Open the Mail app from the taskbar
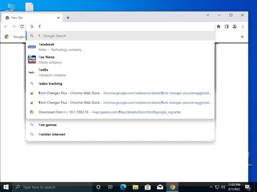Screen dimensions: 257x192 [x=160, y=187]
